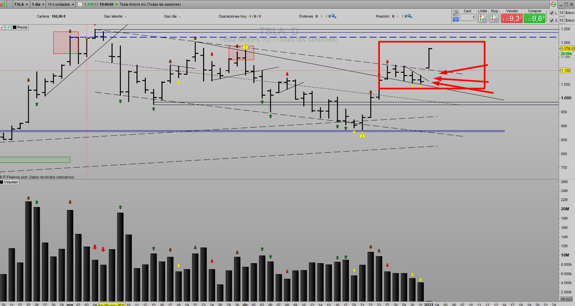Click the keyboard shortcuts icon
This screenshot has height=306, width=575.
[x=456, y=19]
